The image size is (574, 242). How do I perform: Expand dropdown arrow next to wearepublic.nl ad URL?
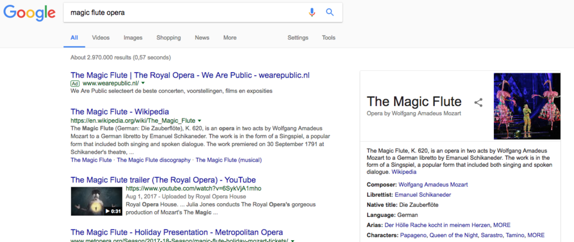pos(143,83)
